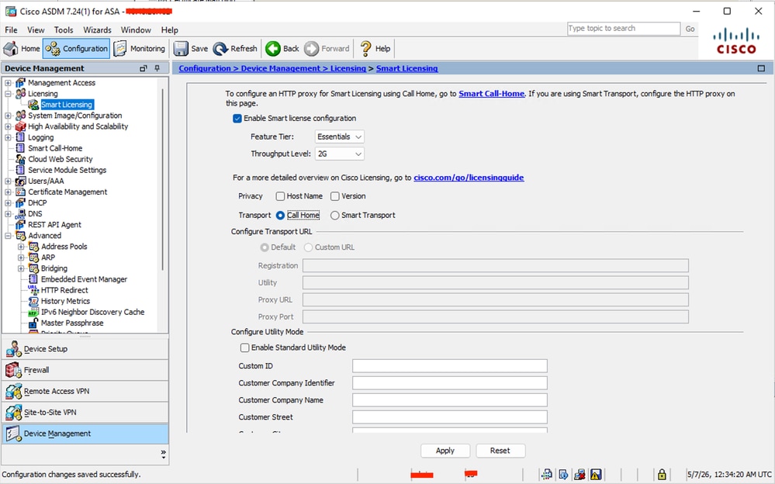This screenshot has width=775, height=484.
Task: Click the lock icon in status bar
Action: (x=662, y=475)
